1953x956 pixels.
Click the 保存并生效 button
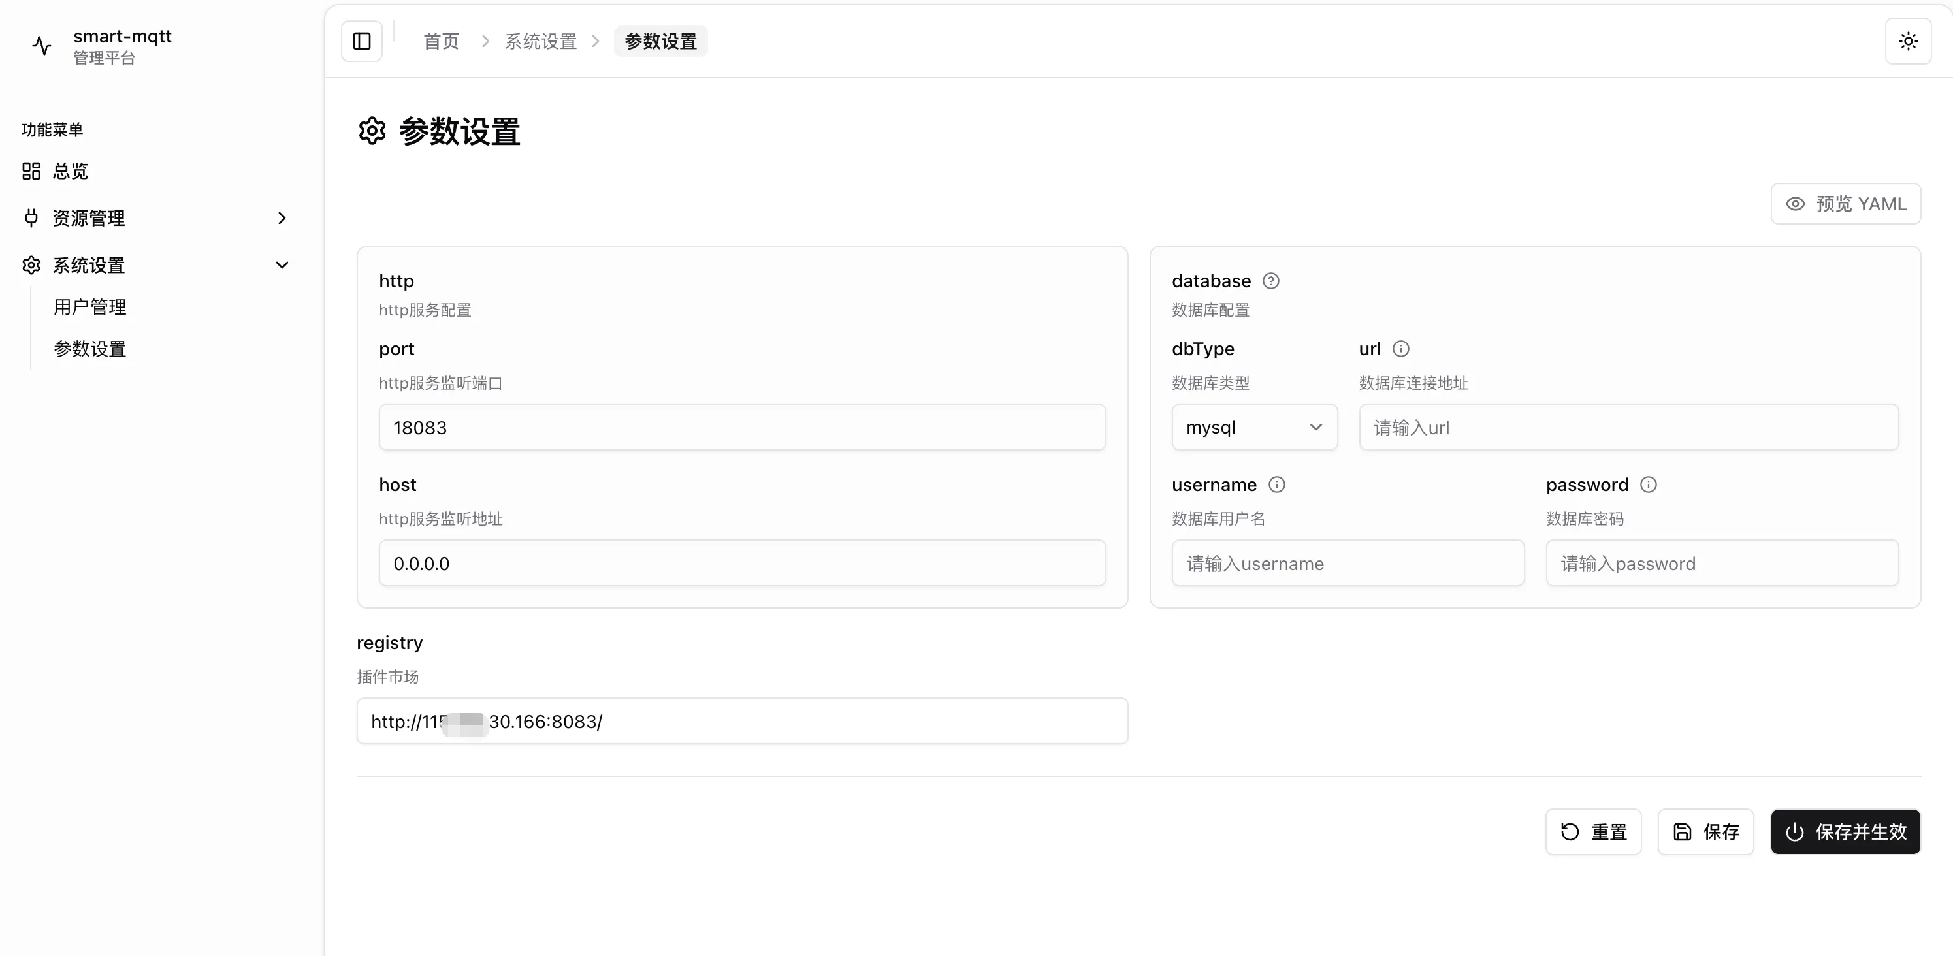[1845, 832]
